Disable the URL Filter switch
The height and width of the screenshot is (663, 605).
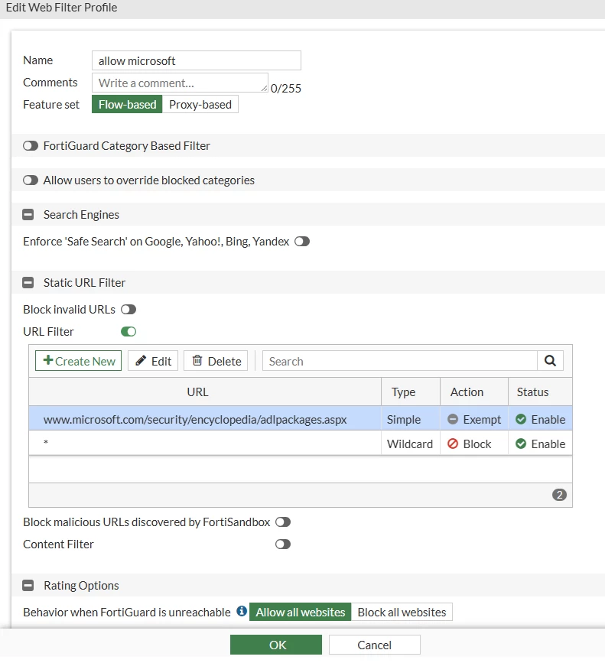pos(128,332)
